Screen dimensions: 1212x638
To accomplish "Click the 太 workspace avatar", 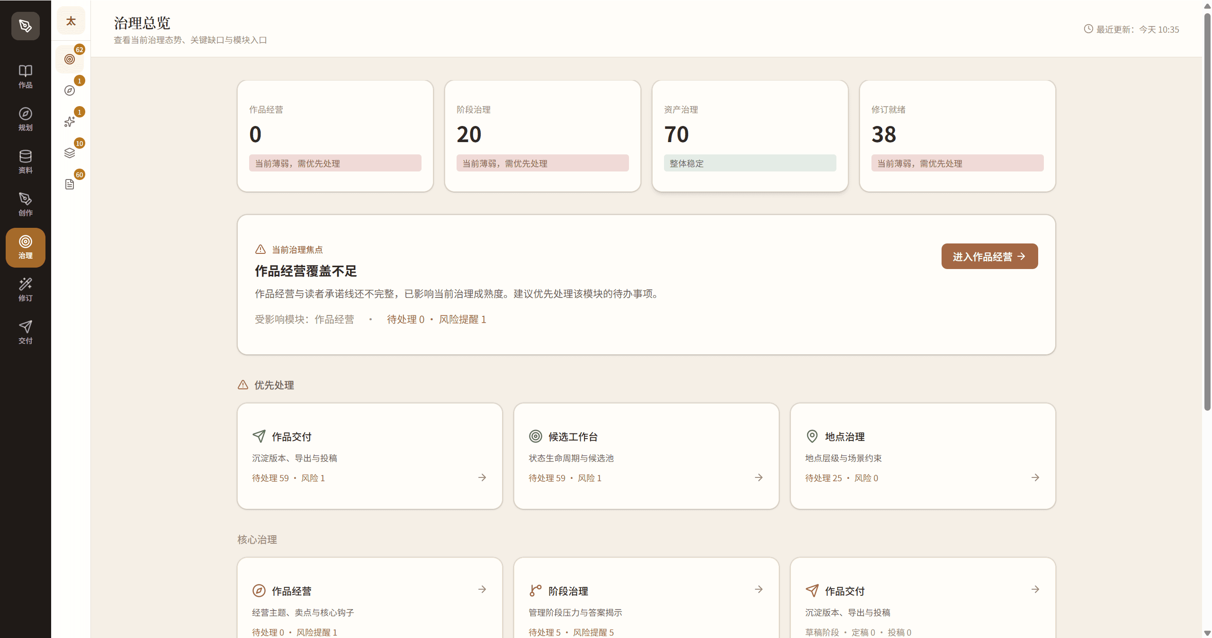I will click(x=70, y=20).
